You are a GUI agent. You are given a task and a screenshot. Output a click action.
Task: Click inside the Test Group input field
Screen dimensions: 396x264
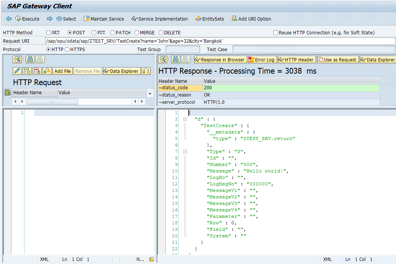point(183,49)
